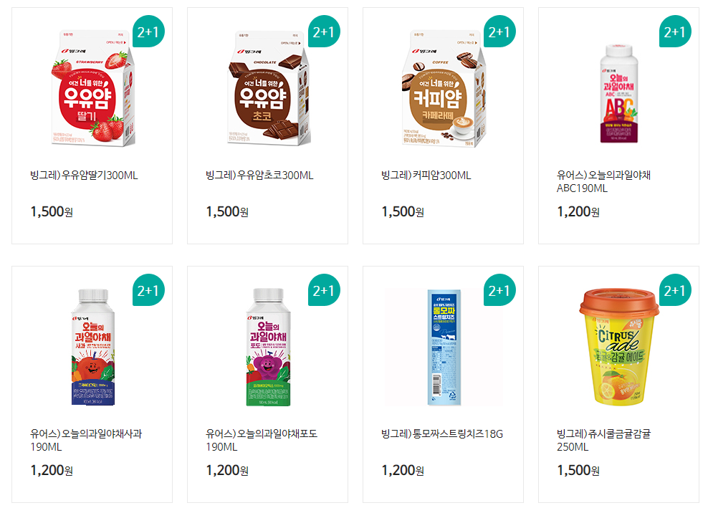Click the 2+1 badge on 오늘의과일야채포도 product
This screenshot has width=708, height=508.
(324, 290)
